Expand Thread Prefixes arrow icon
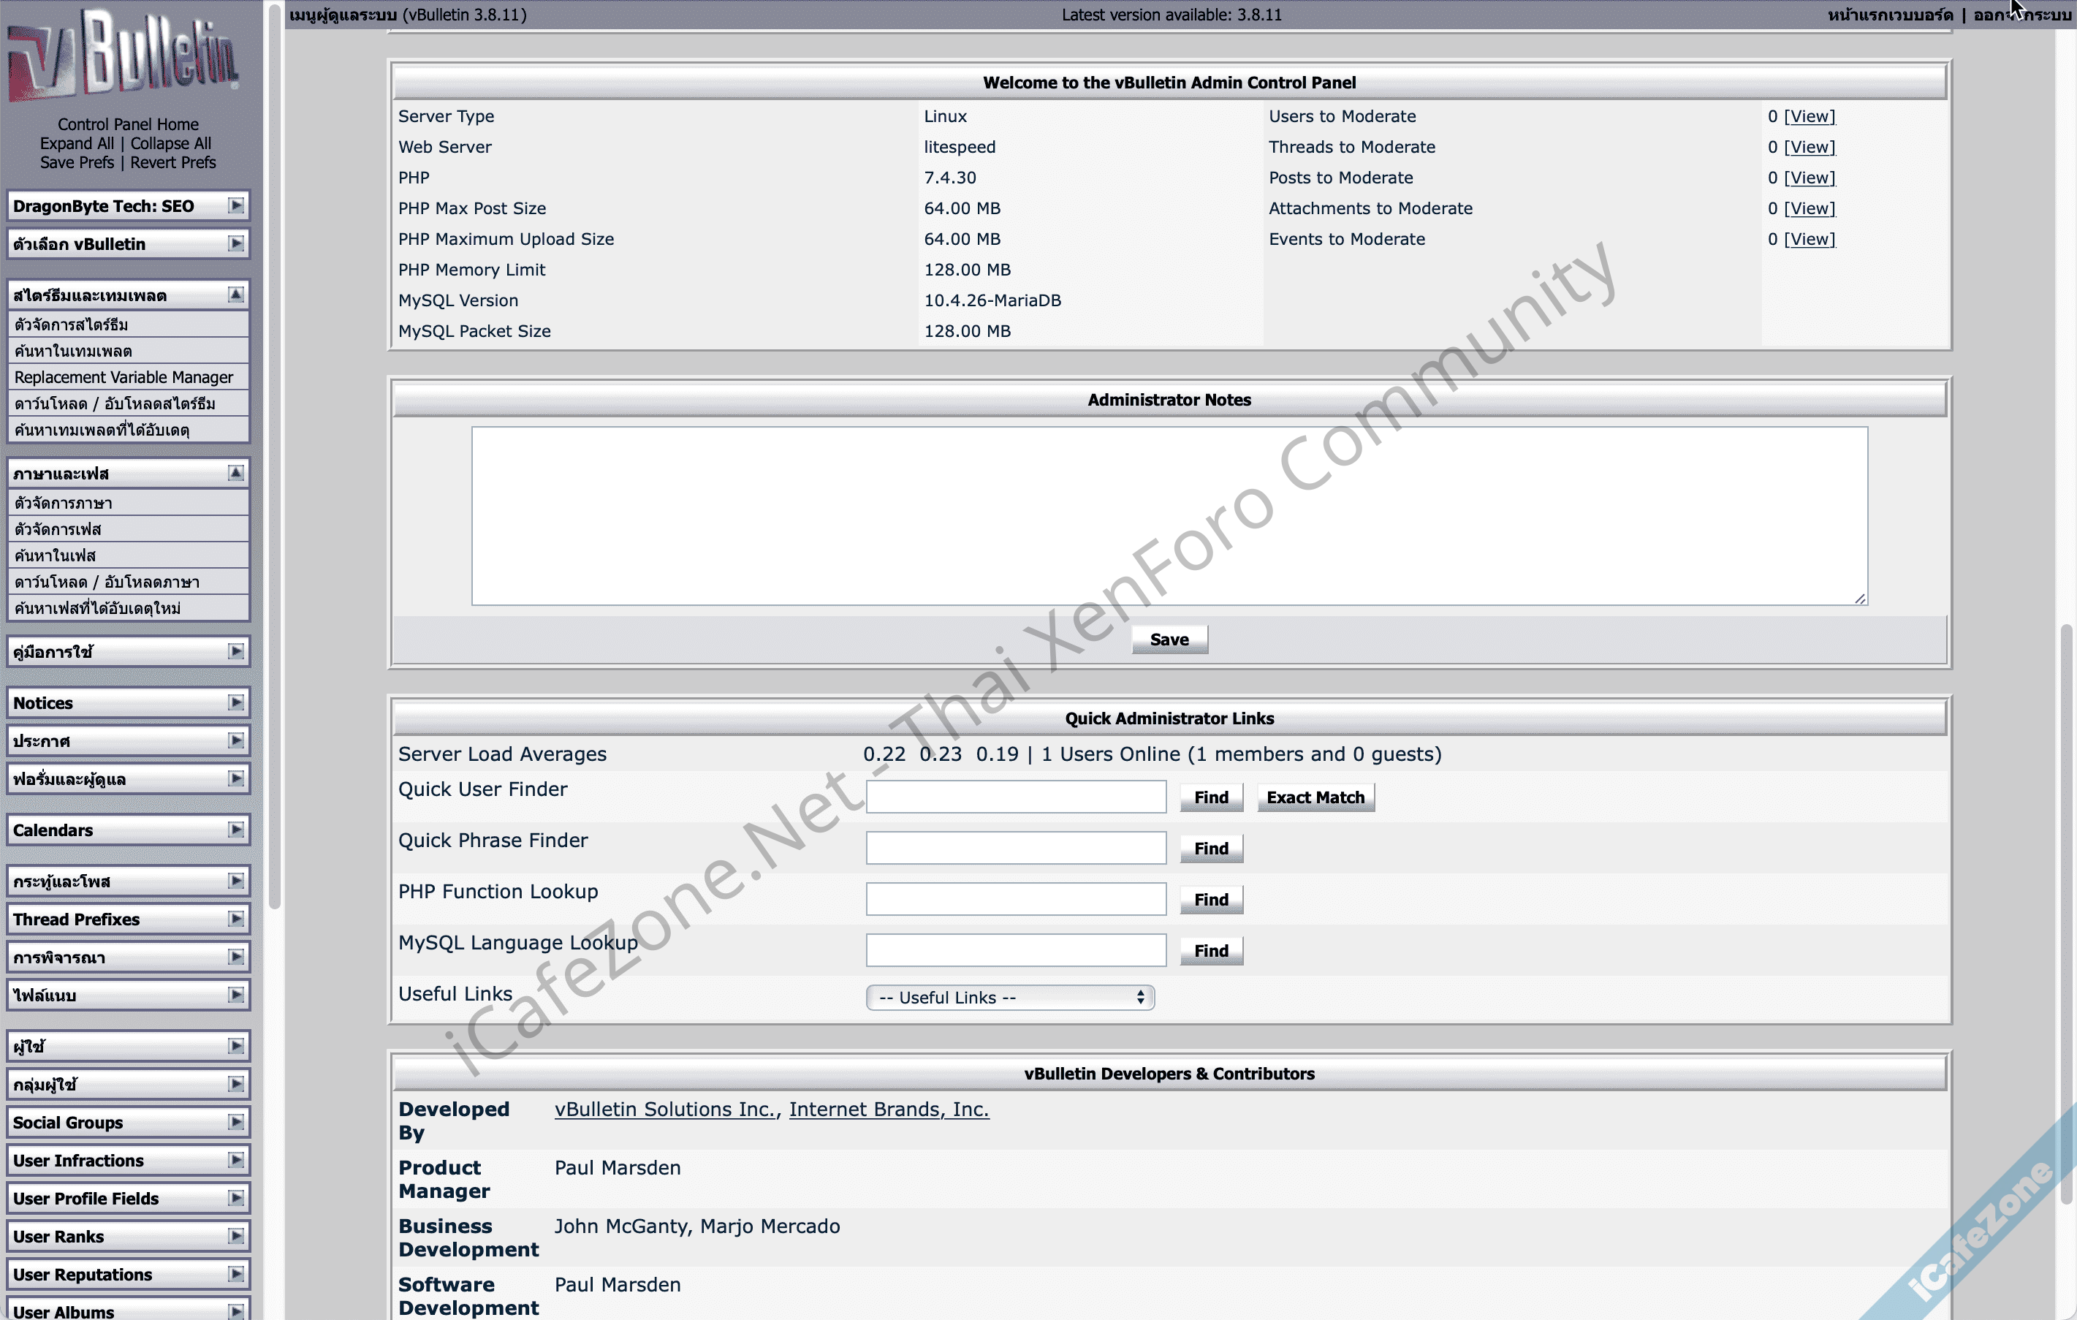The image size is (2077, 1320). pos(235,919)
